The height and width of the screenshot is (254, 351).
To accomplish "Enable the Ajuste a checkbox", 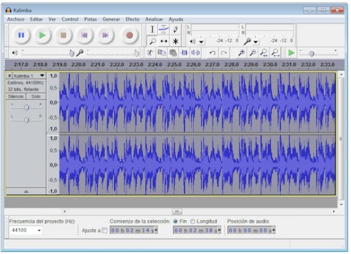I will [104, 230].
